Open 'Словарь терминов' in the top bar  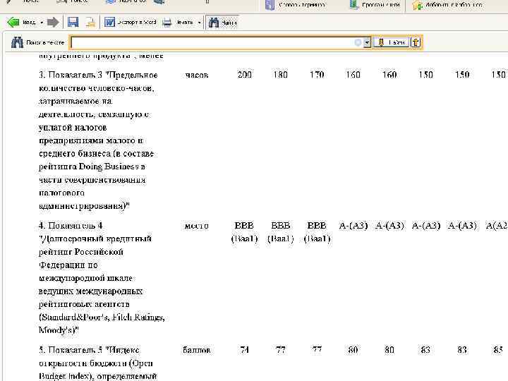295,5
